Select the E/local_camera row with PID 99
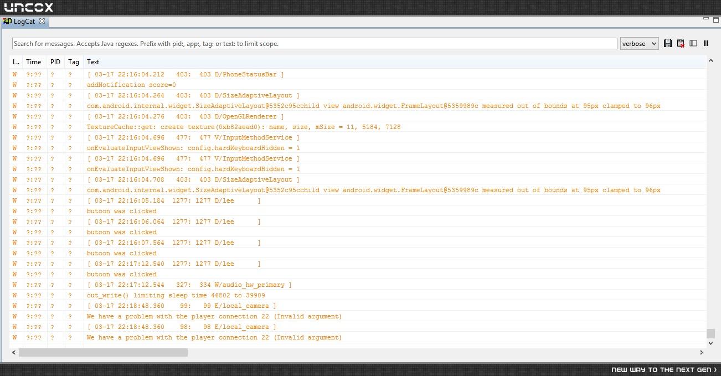721x376 pixels. tap(358, 306)
